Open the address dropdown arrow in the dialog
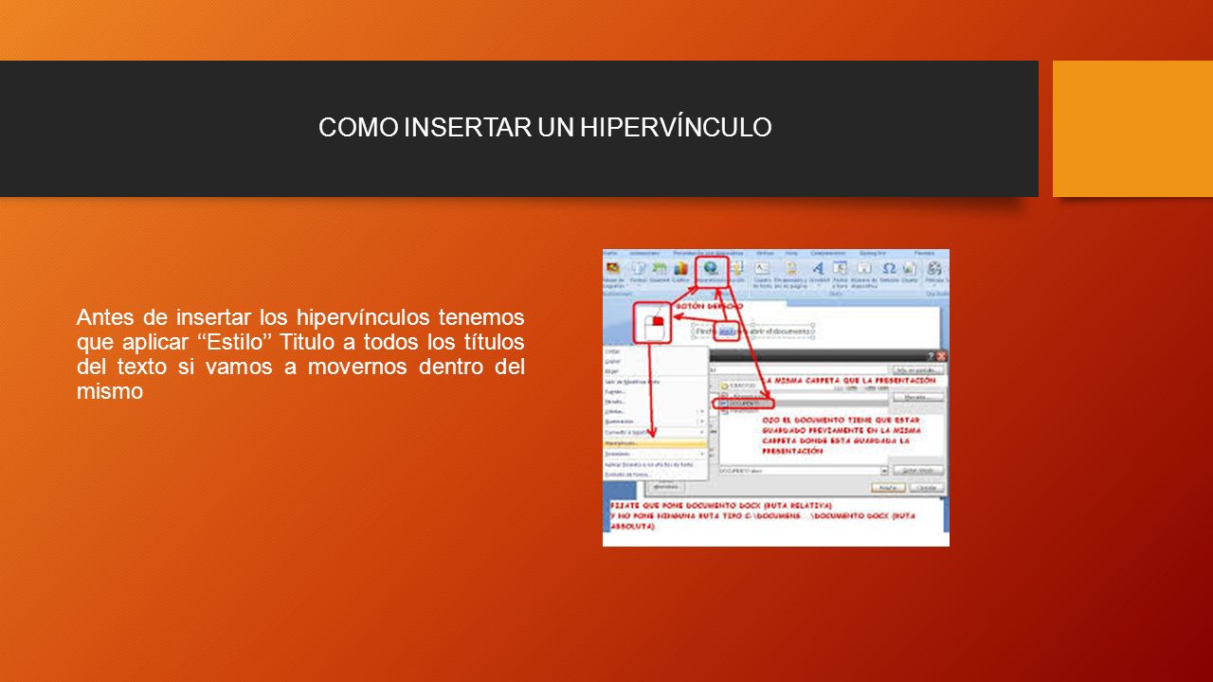 [x=884, y=470]
